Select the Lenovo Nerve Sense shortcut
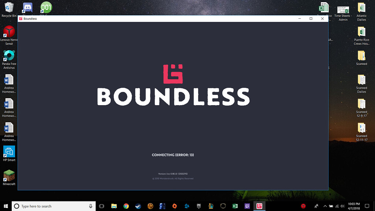The height and width of the screenshot is (211, 375). (9, 36)
